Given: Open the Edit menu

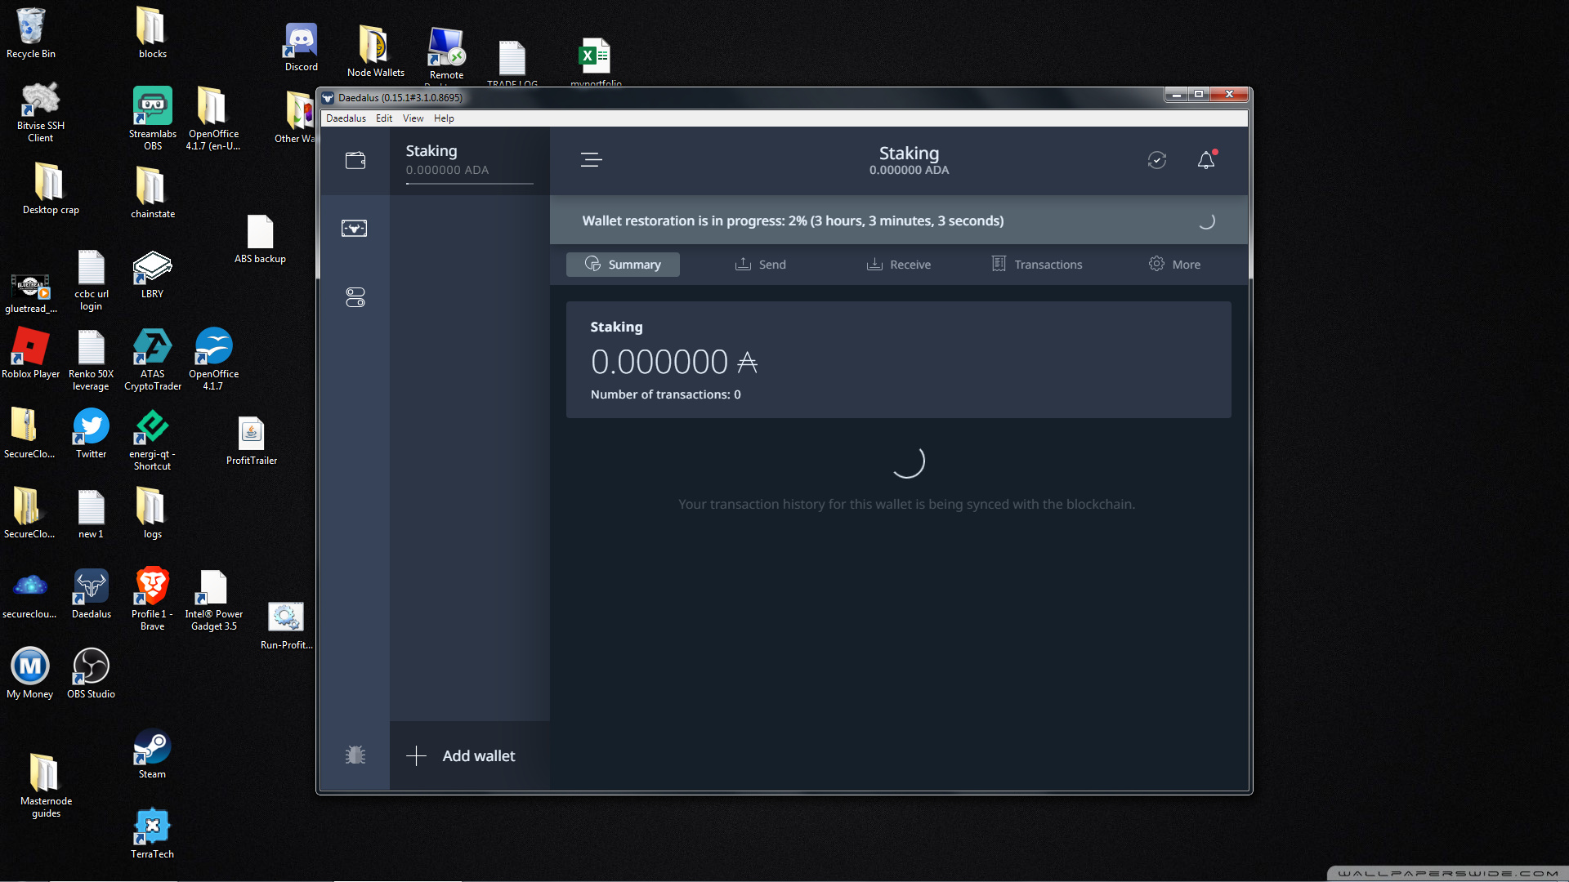Looking at the screenshot, I should (x=384, y=118).
